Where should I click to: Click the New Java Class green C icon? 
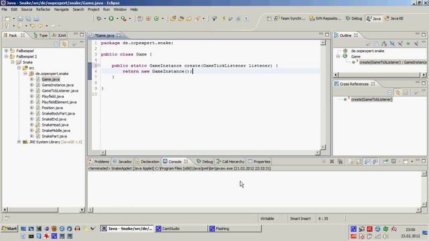click(x=156, y=19)
